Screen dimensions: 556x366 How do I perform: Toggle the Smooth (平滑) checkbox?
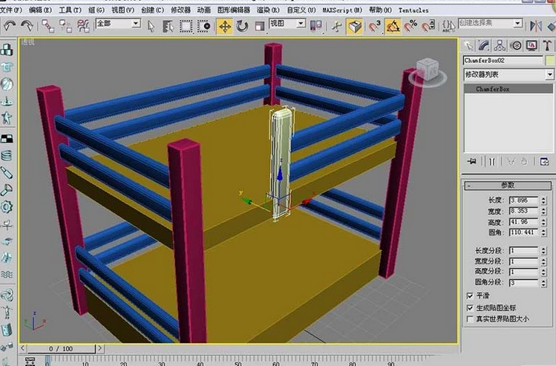click(x=470, y=295)
